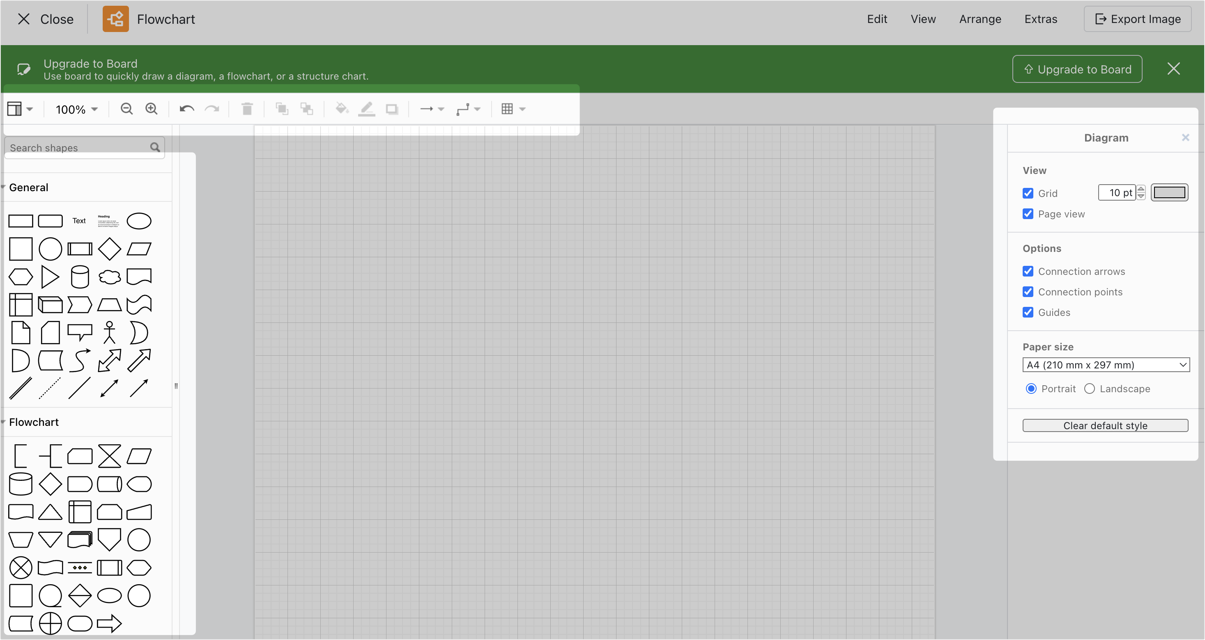Viewport: 1205px width, 640px height.
Task: Collapse the Flowchart shapes section
Action: pyautogui.click(x=33, y=422)
